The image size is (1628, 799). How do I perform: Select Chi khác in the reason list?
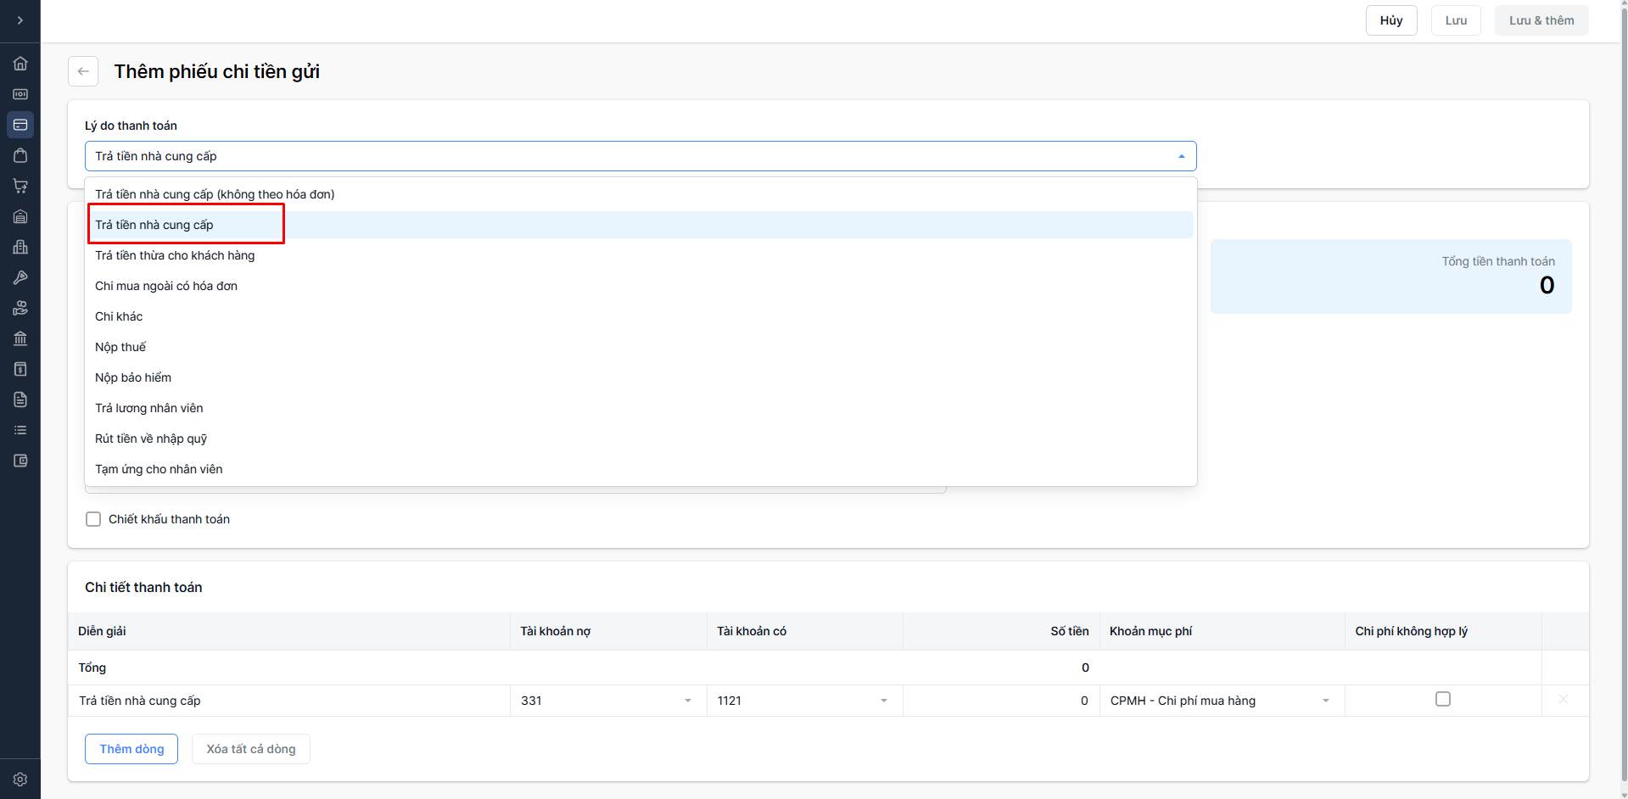pyautogui.click(x=119, y=316)
